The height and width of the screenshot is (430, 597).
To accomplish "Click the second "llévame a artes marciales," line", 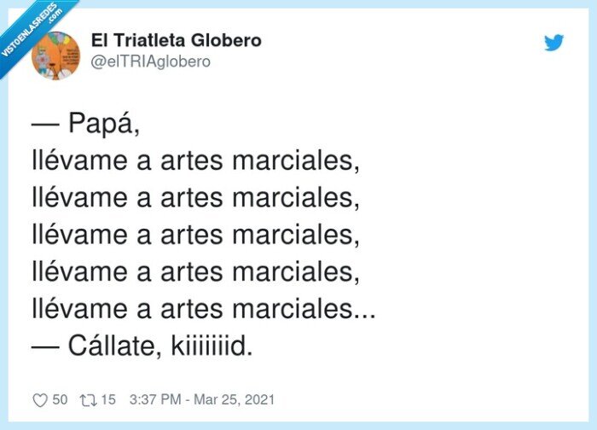I will [x=195, y=198].
